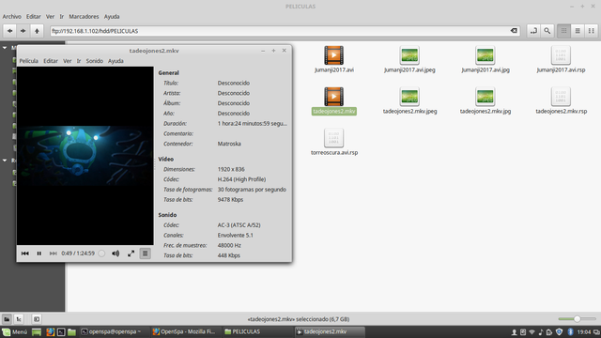Show places in the sidebar

7,319
